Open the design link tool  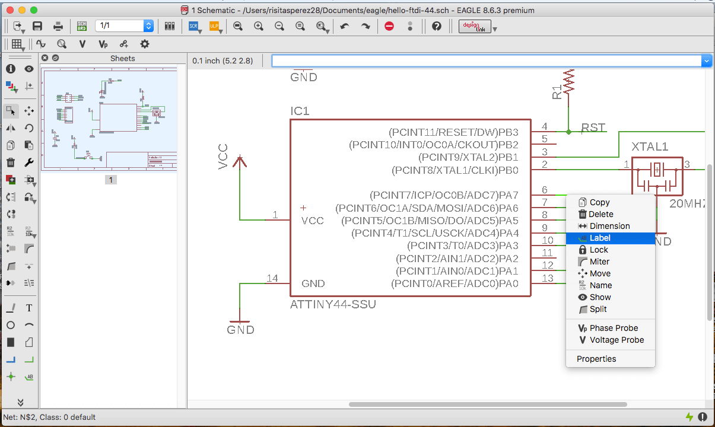click(475, 26)
